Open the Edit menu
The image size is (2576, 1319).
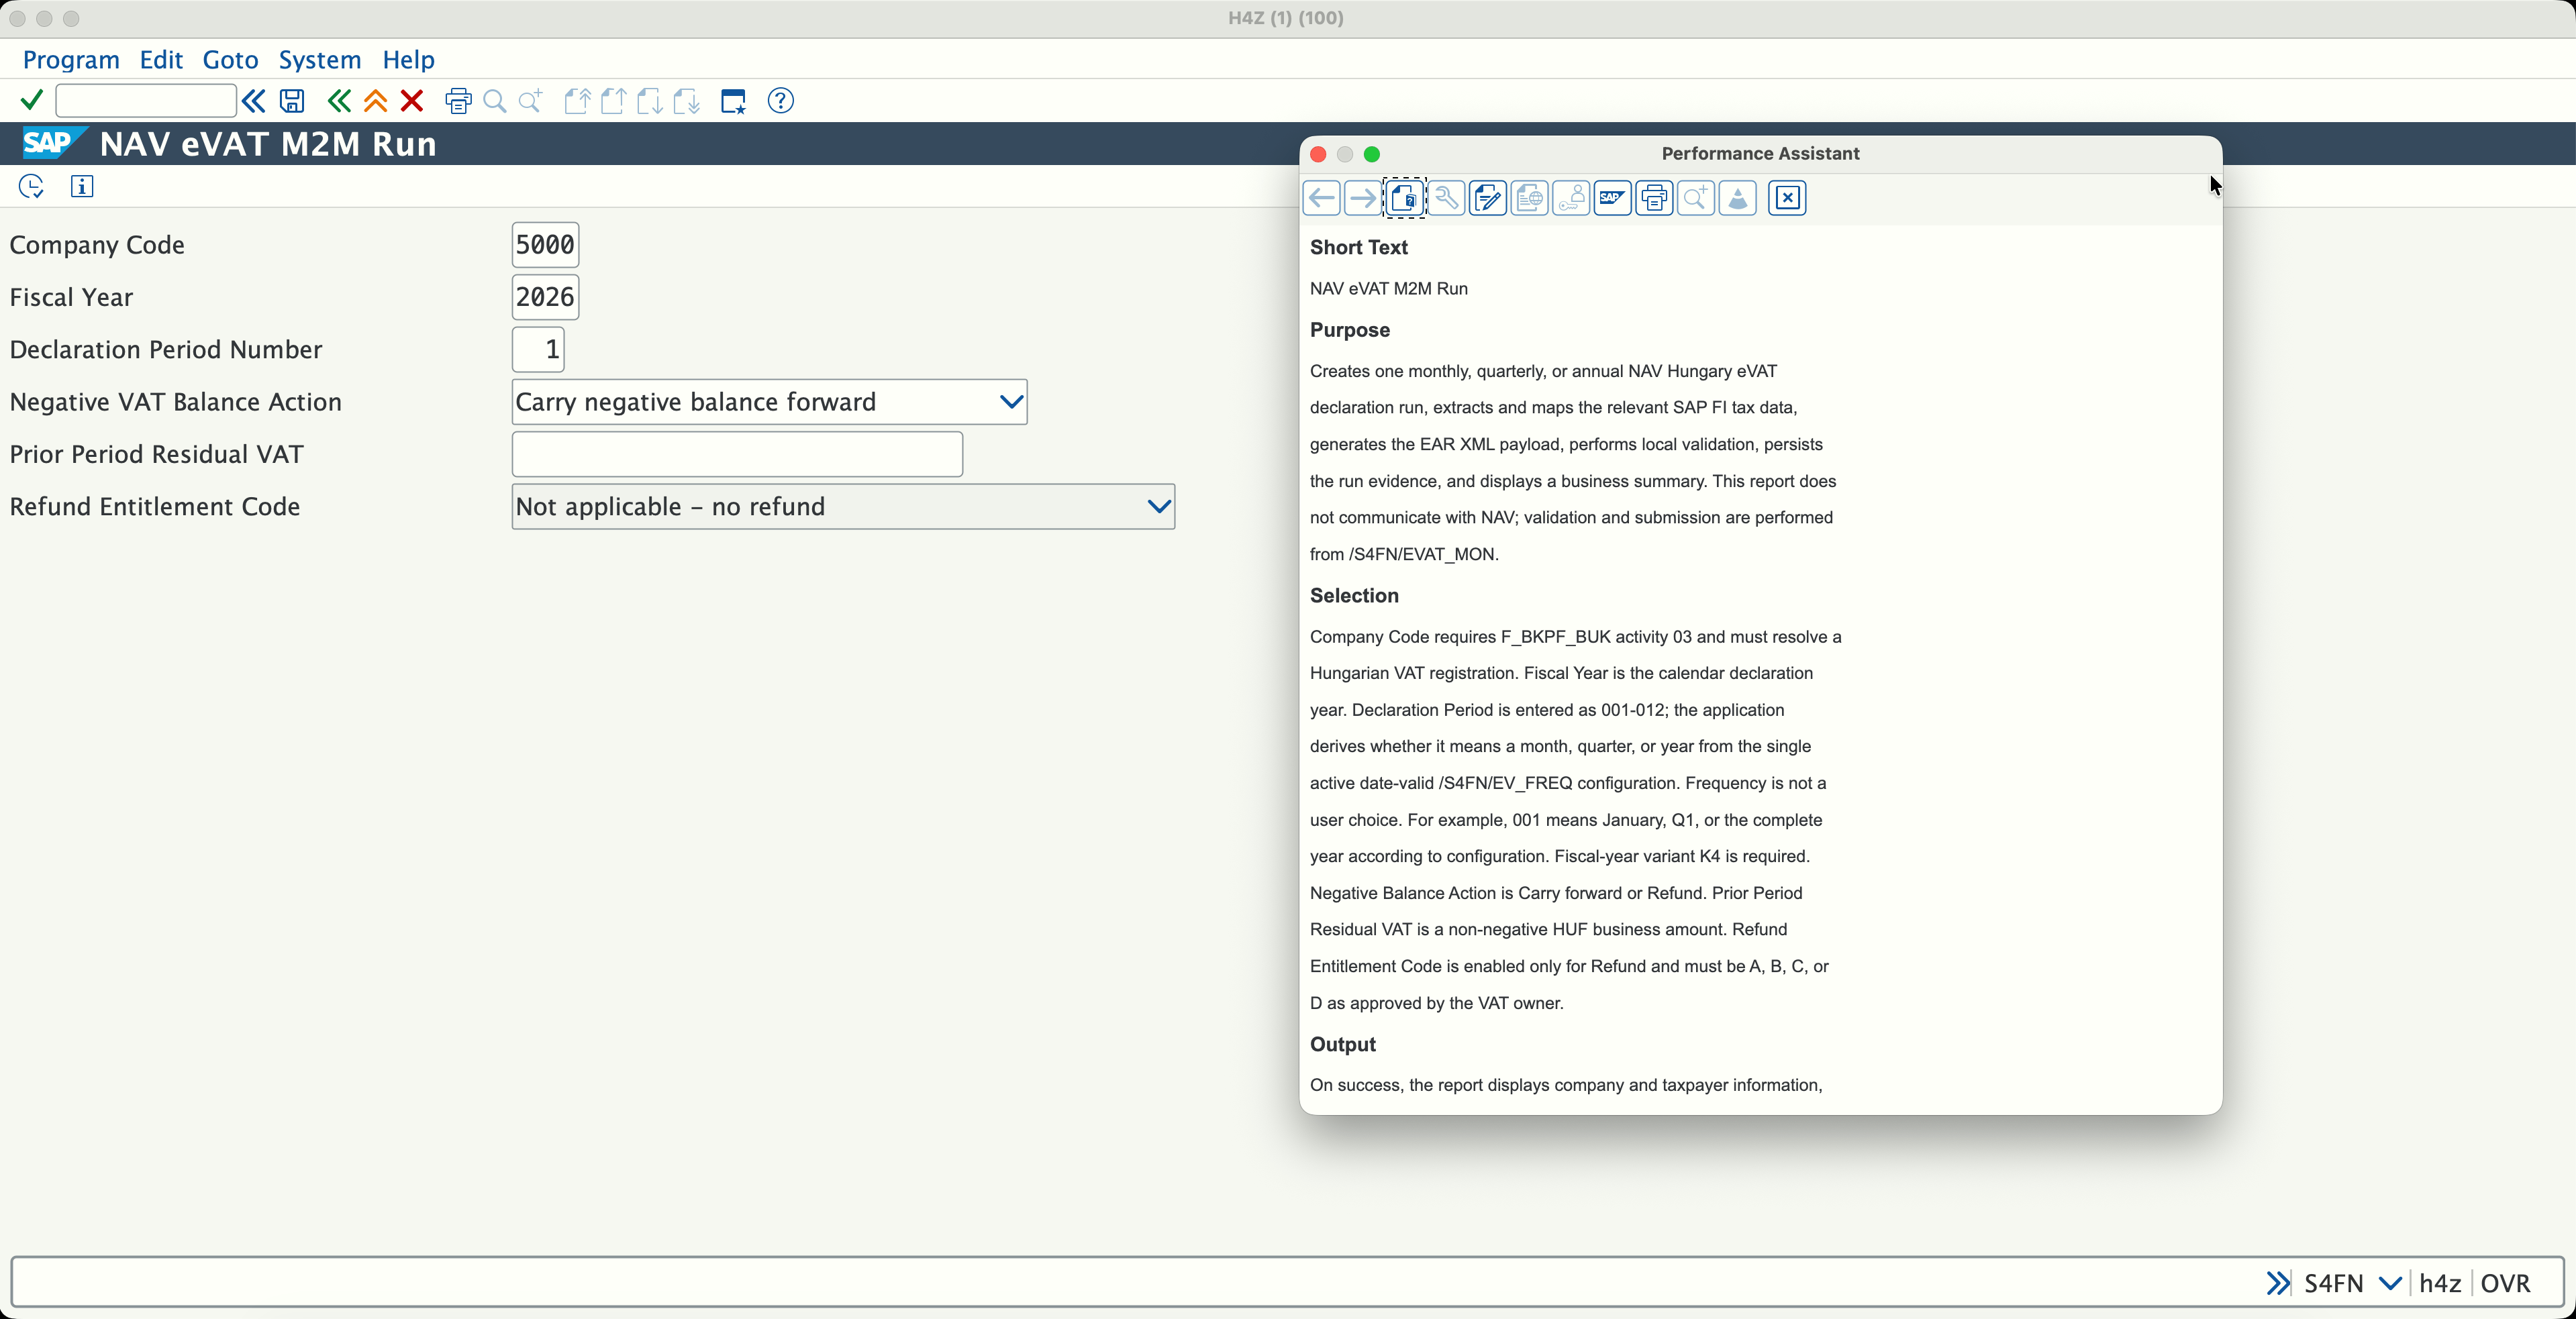(x=161, y=59)
